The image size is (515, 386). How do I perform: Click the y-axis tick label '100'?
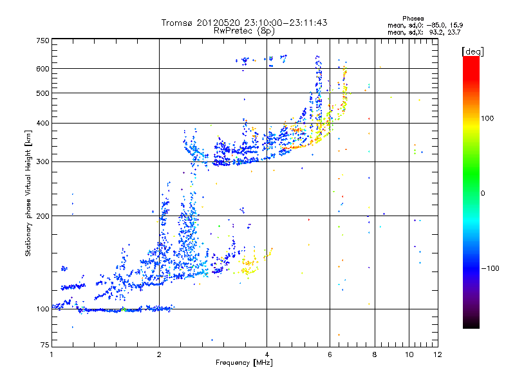click(42, 309)
